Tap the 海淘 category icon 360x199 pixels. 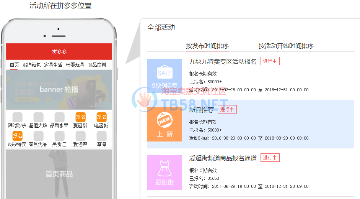pos(101,136)
